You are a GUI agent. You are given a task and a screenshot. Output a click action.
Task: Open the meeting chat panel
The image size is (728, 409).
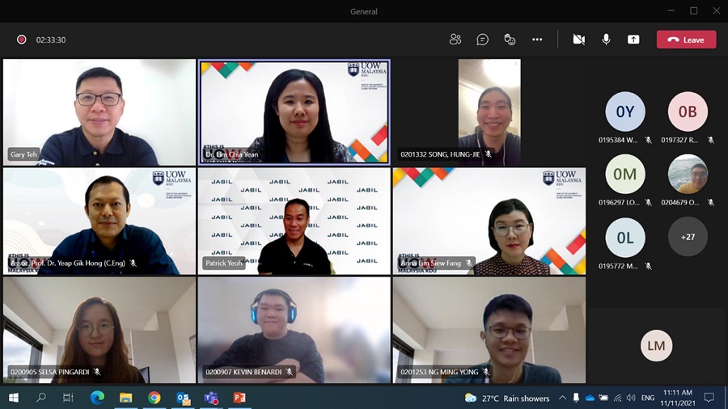coord(482,40)
